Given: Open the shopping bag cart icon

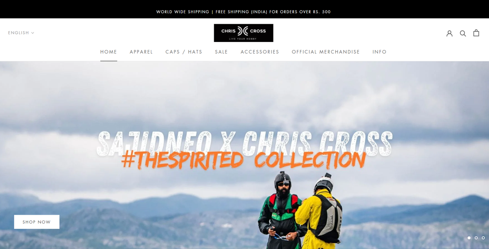Looking at the screenshot, I should (x=476, y=33).
